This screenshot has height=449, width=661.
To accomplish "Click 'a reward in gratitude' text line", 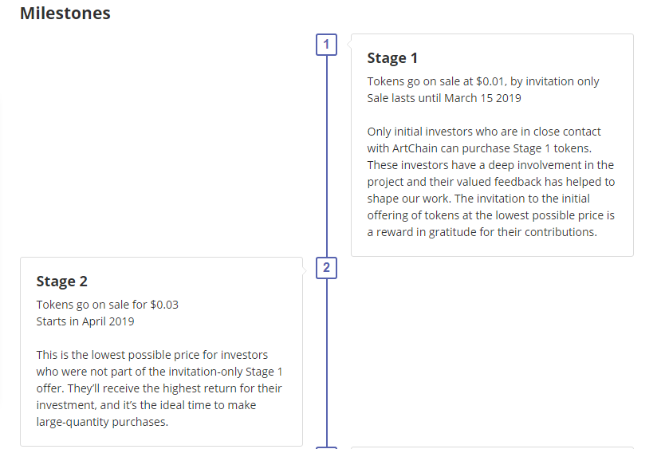I will click(482, 232).
